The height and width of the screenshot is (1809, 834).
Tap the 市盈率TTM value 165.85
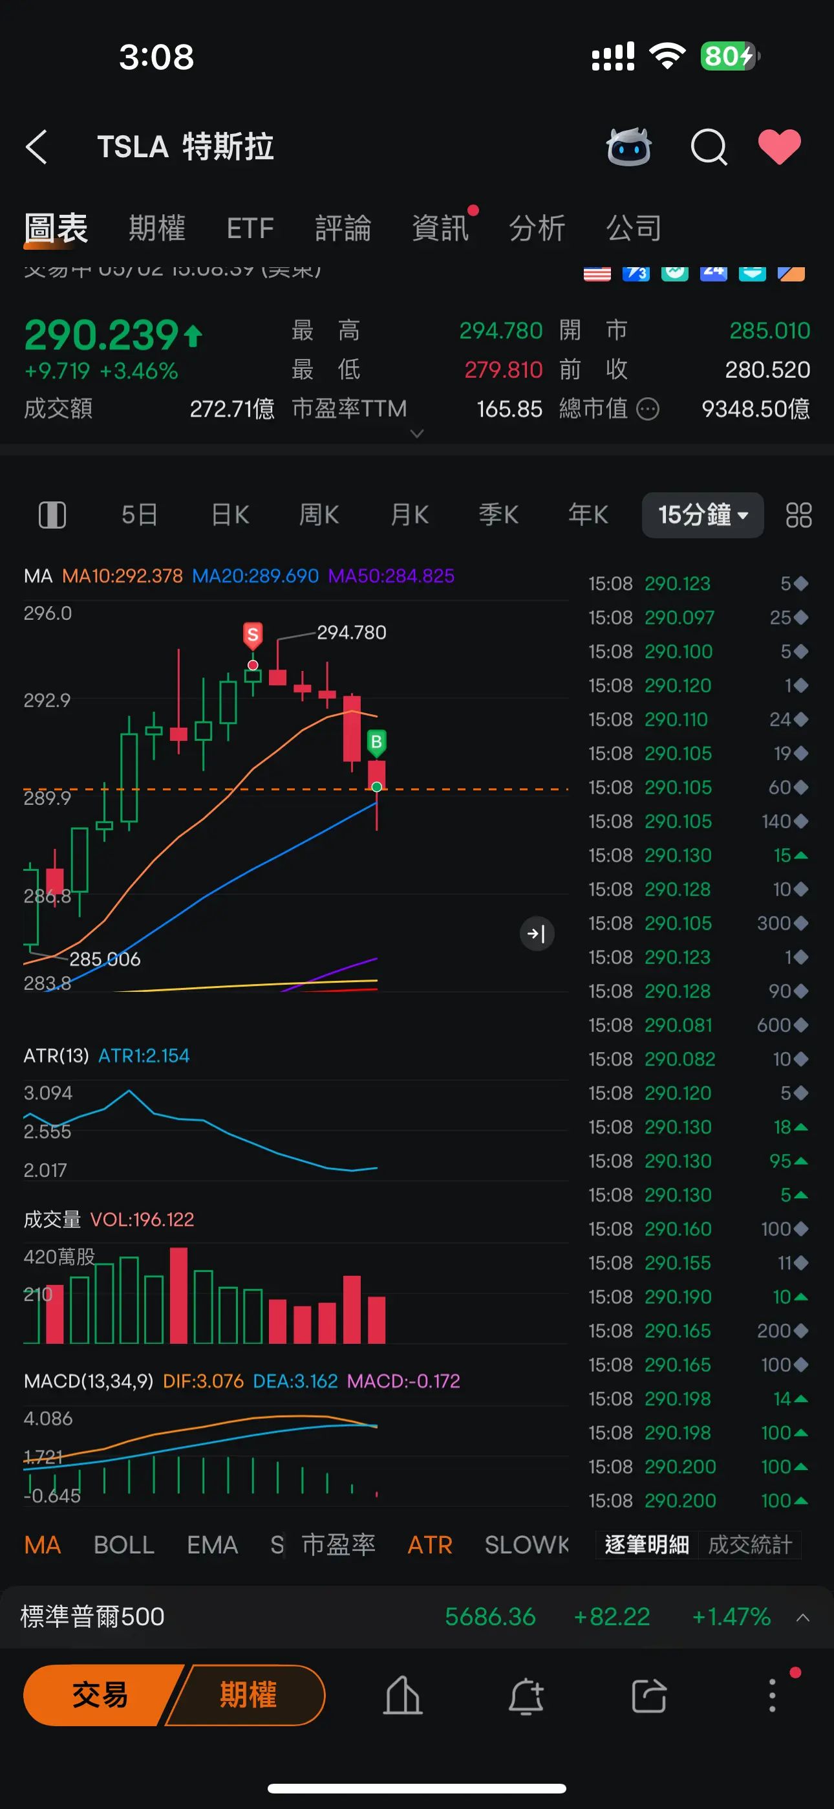pos(509,409)
